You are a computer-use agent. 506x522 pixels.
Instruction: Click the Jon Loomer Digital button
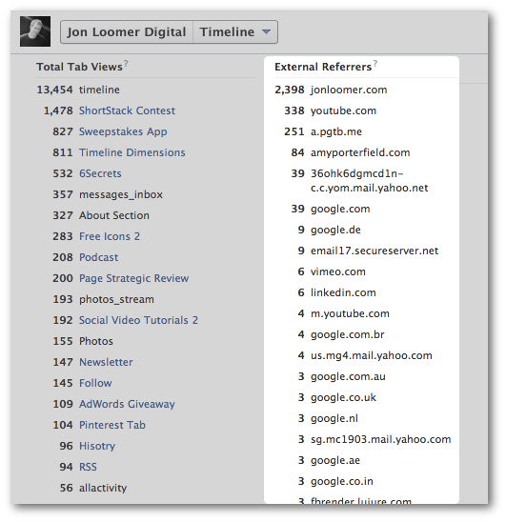127,32
